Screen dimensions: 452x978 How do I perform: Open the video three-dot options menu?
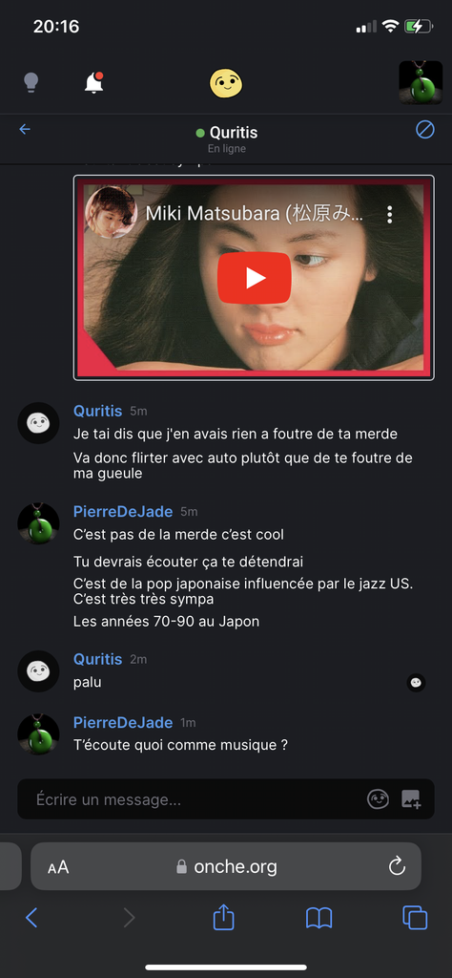point(390,215)
